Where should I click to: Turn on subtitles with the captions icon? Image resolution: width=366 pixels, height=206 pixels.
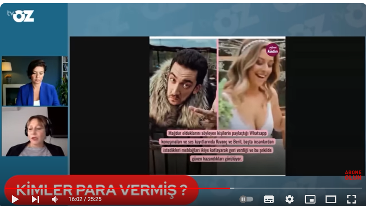point(269,199)
